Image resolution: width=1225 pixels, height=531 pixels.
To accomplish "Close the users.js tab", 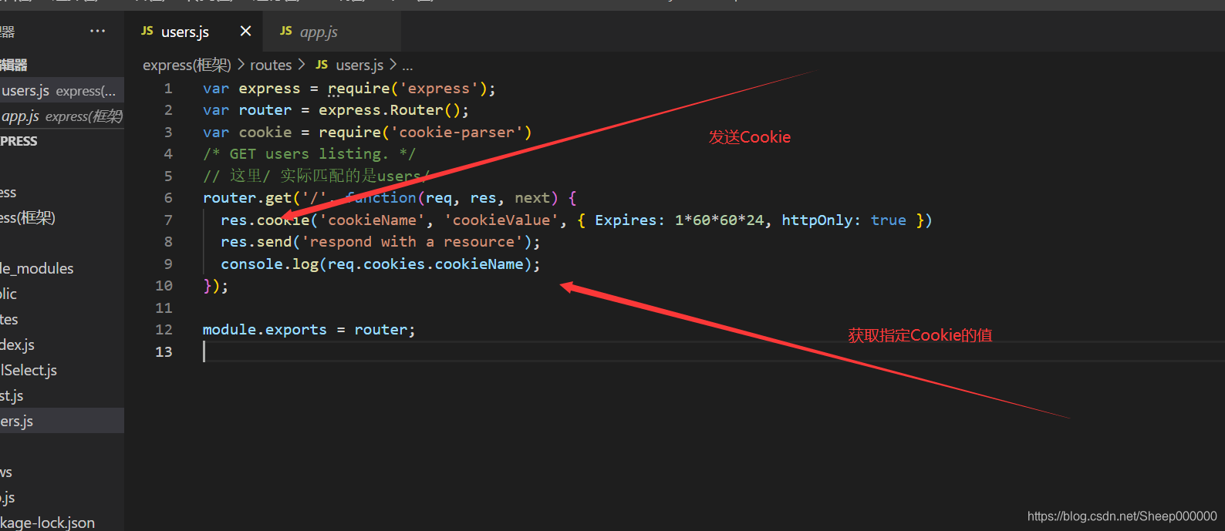I will pyautogui.click(x=245, y=31).
